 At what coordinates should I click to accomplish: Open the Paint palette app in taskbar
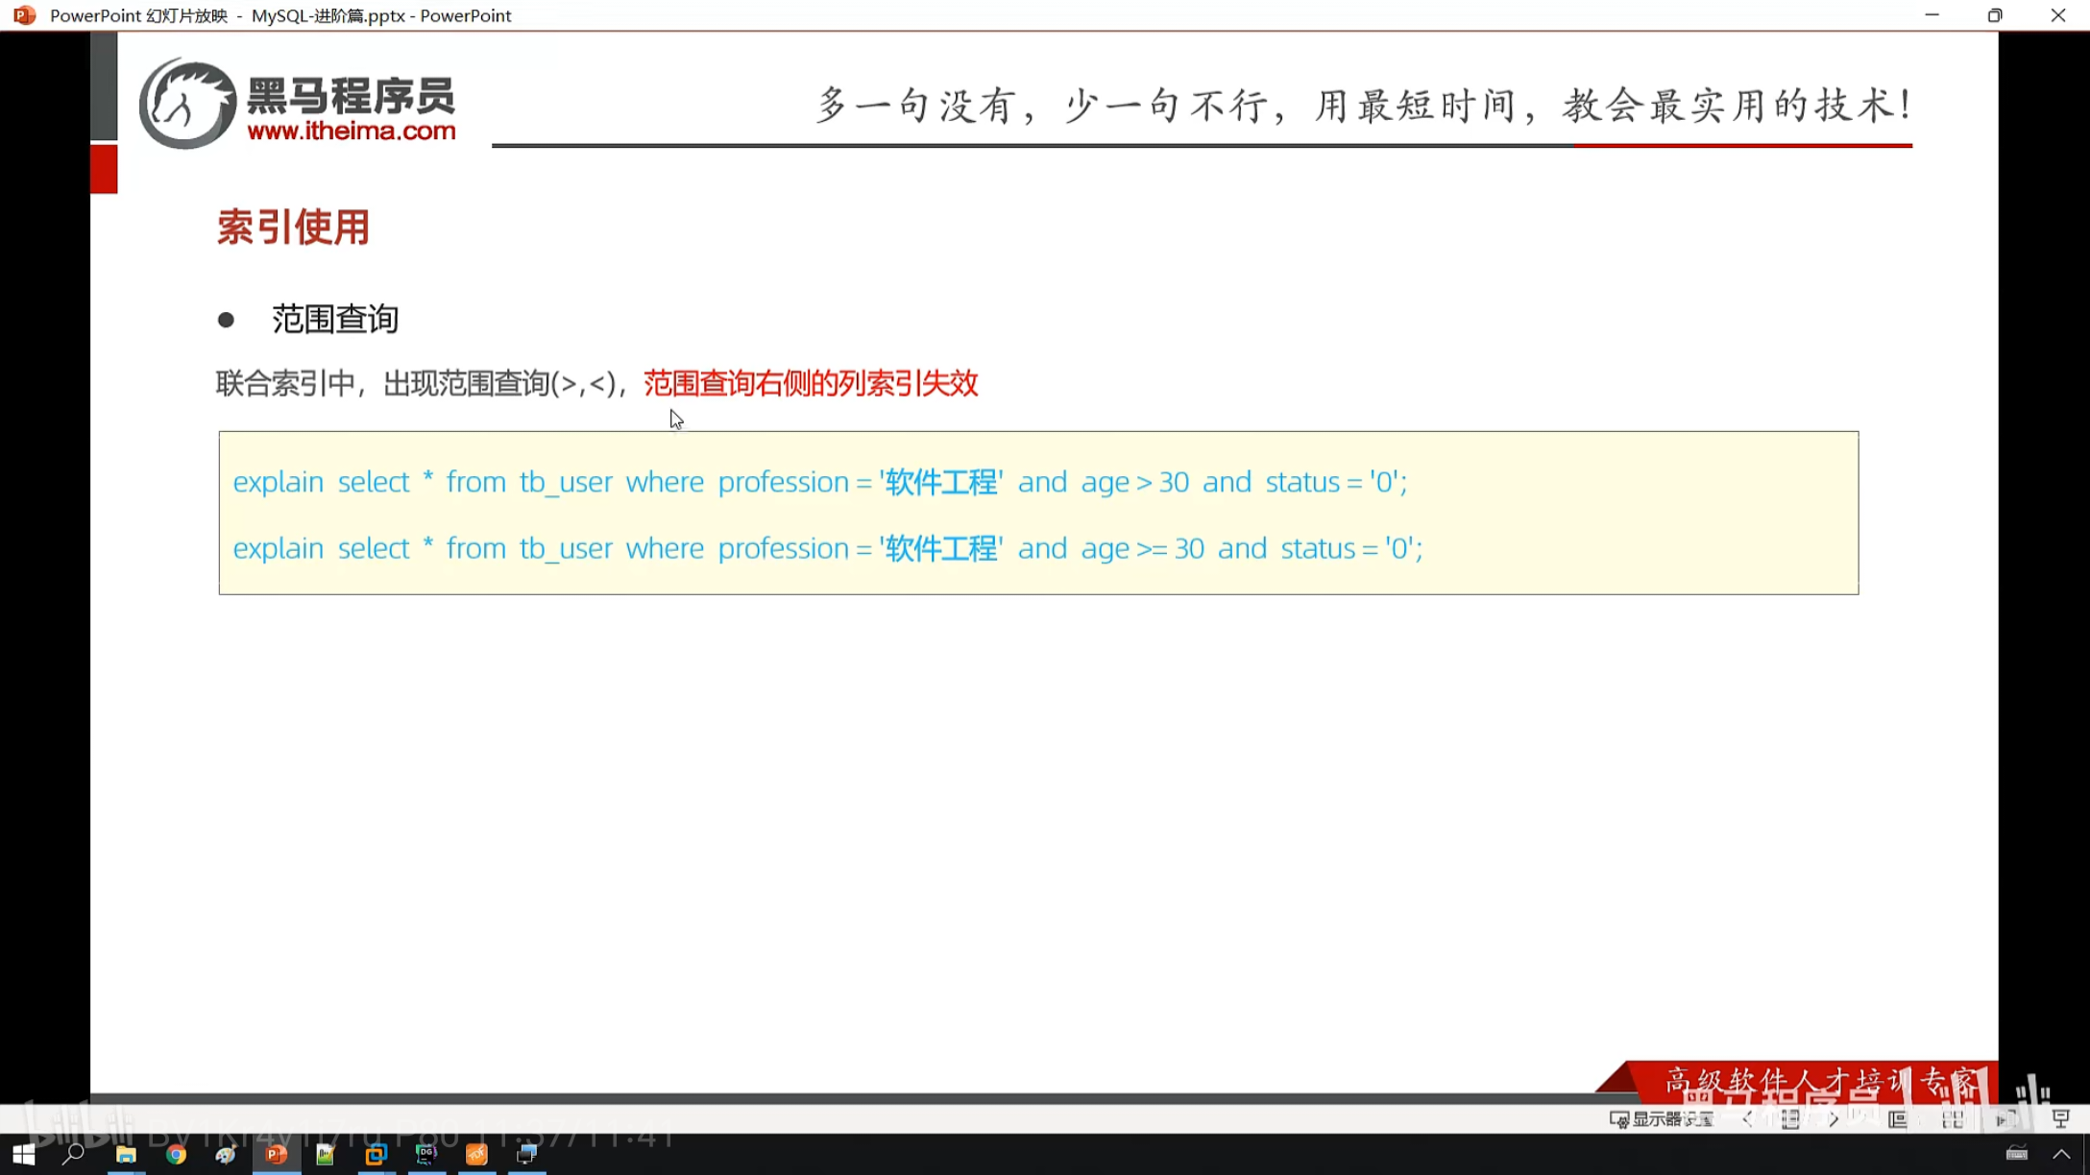click(x=226, y=1154)
